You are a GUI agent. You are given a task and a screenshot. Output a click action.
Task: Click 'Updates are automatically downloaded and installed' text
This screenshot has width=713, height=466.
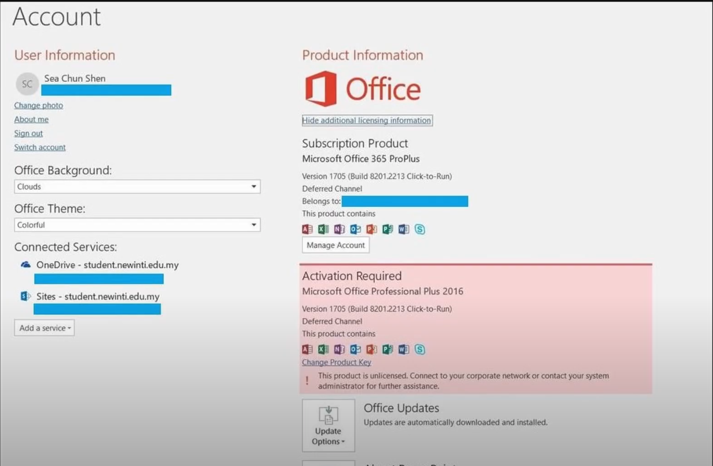[456, 422]
